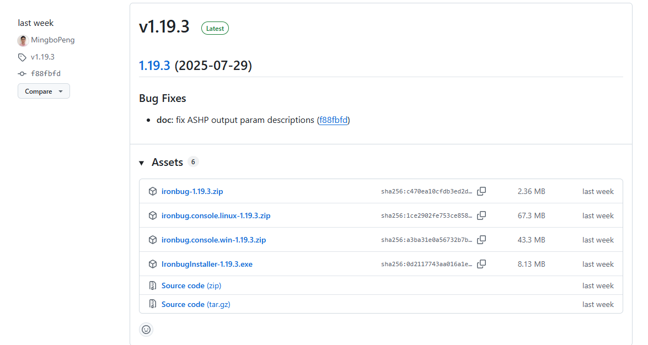Copy sha256 hash for ironbug.console.win zip
This screenshot has height=345, width=648.
click(481, 240)
